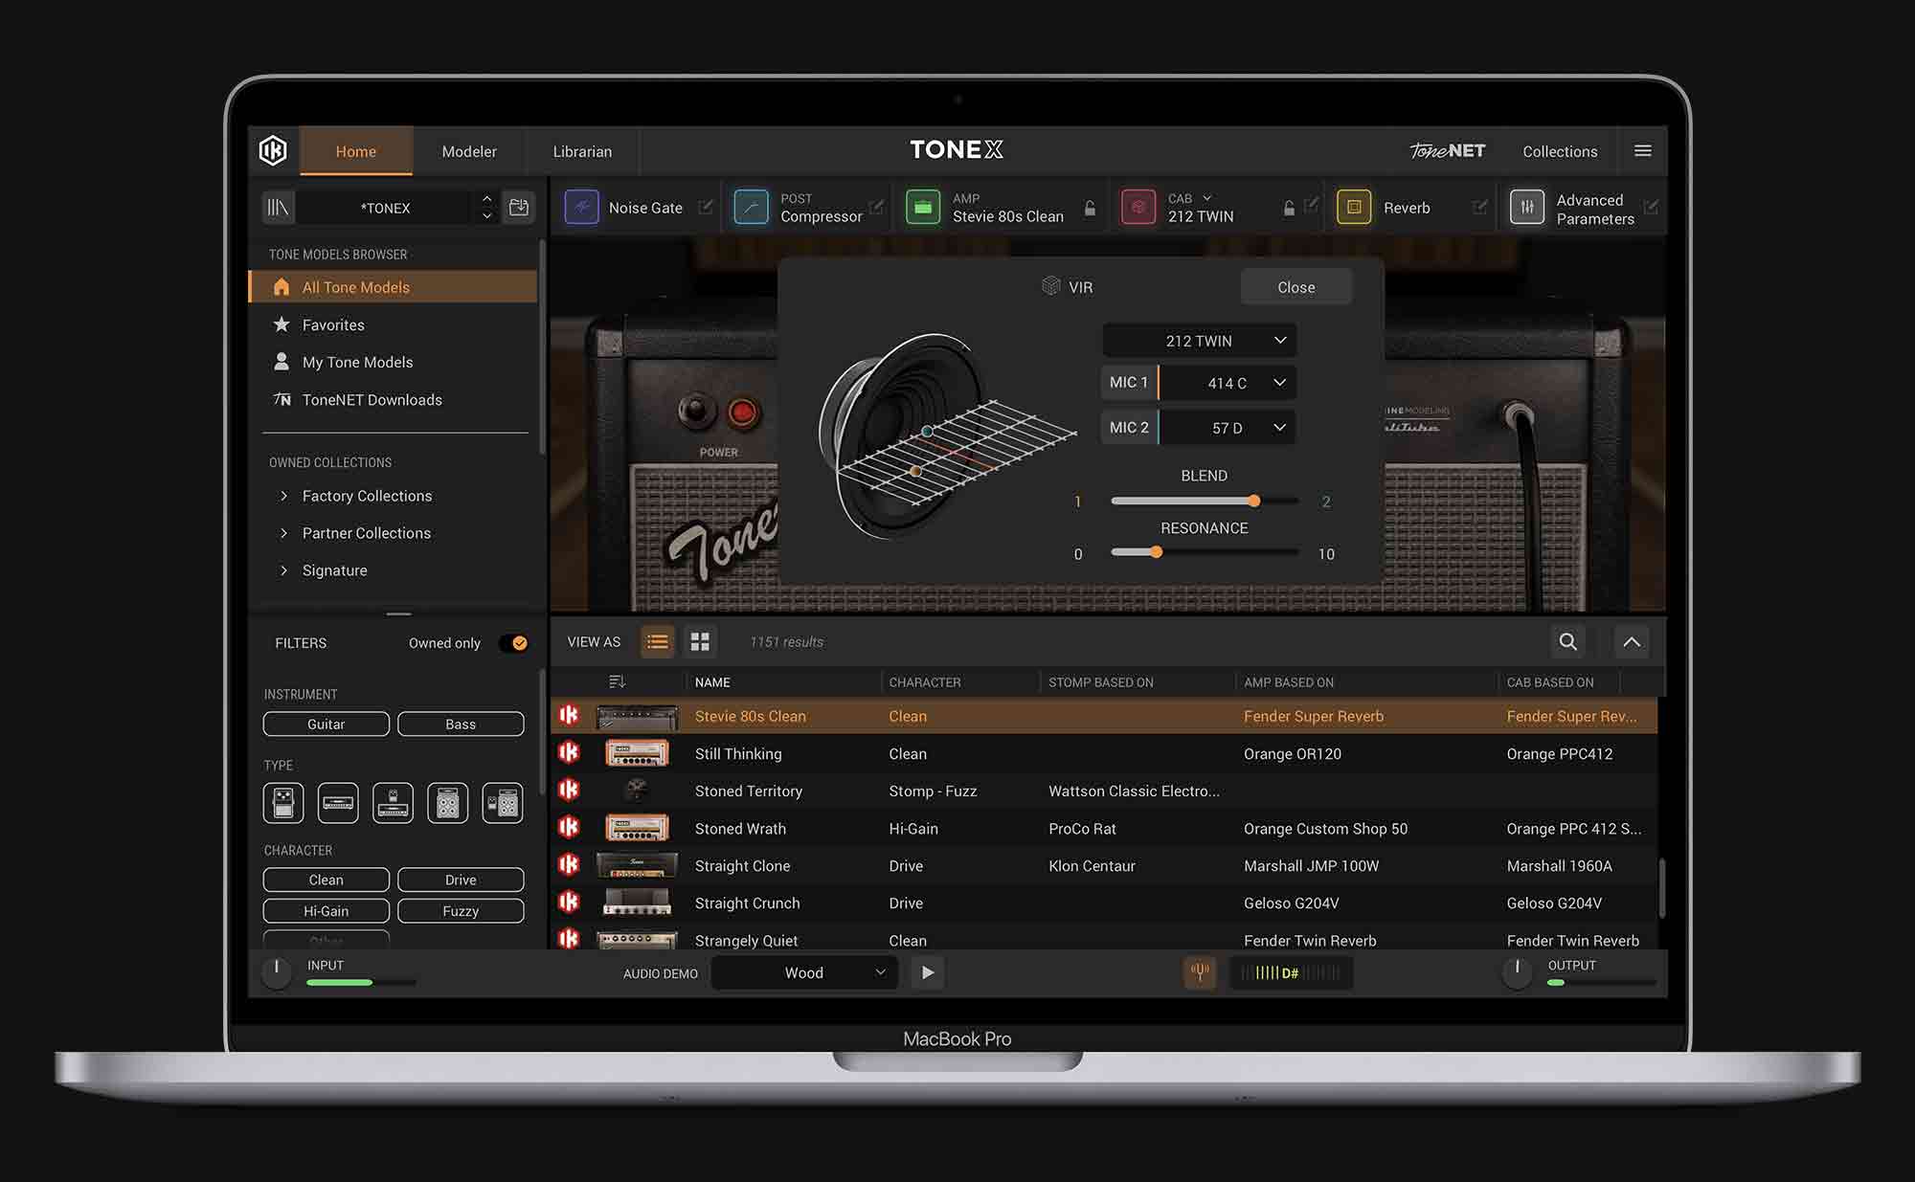Click the save preset icon
Viewport: 1915px width, 1182px height.
coord(519,208)
